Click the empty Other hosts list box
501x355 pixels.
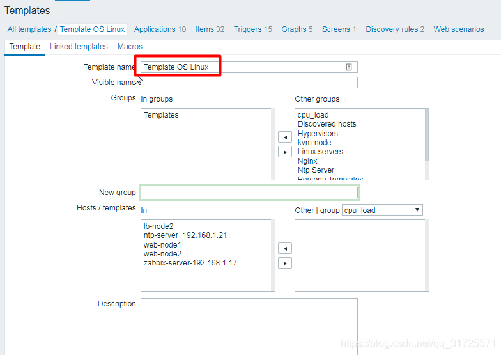[x=362, y=255]
